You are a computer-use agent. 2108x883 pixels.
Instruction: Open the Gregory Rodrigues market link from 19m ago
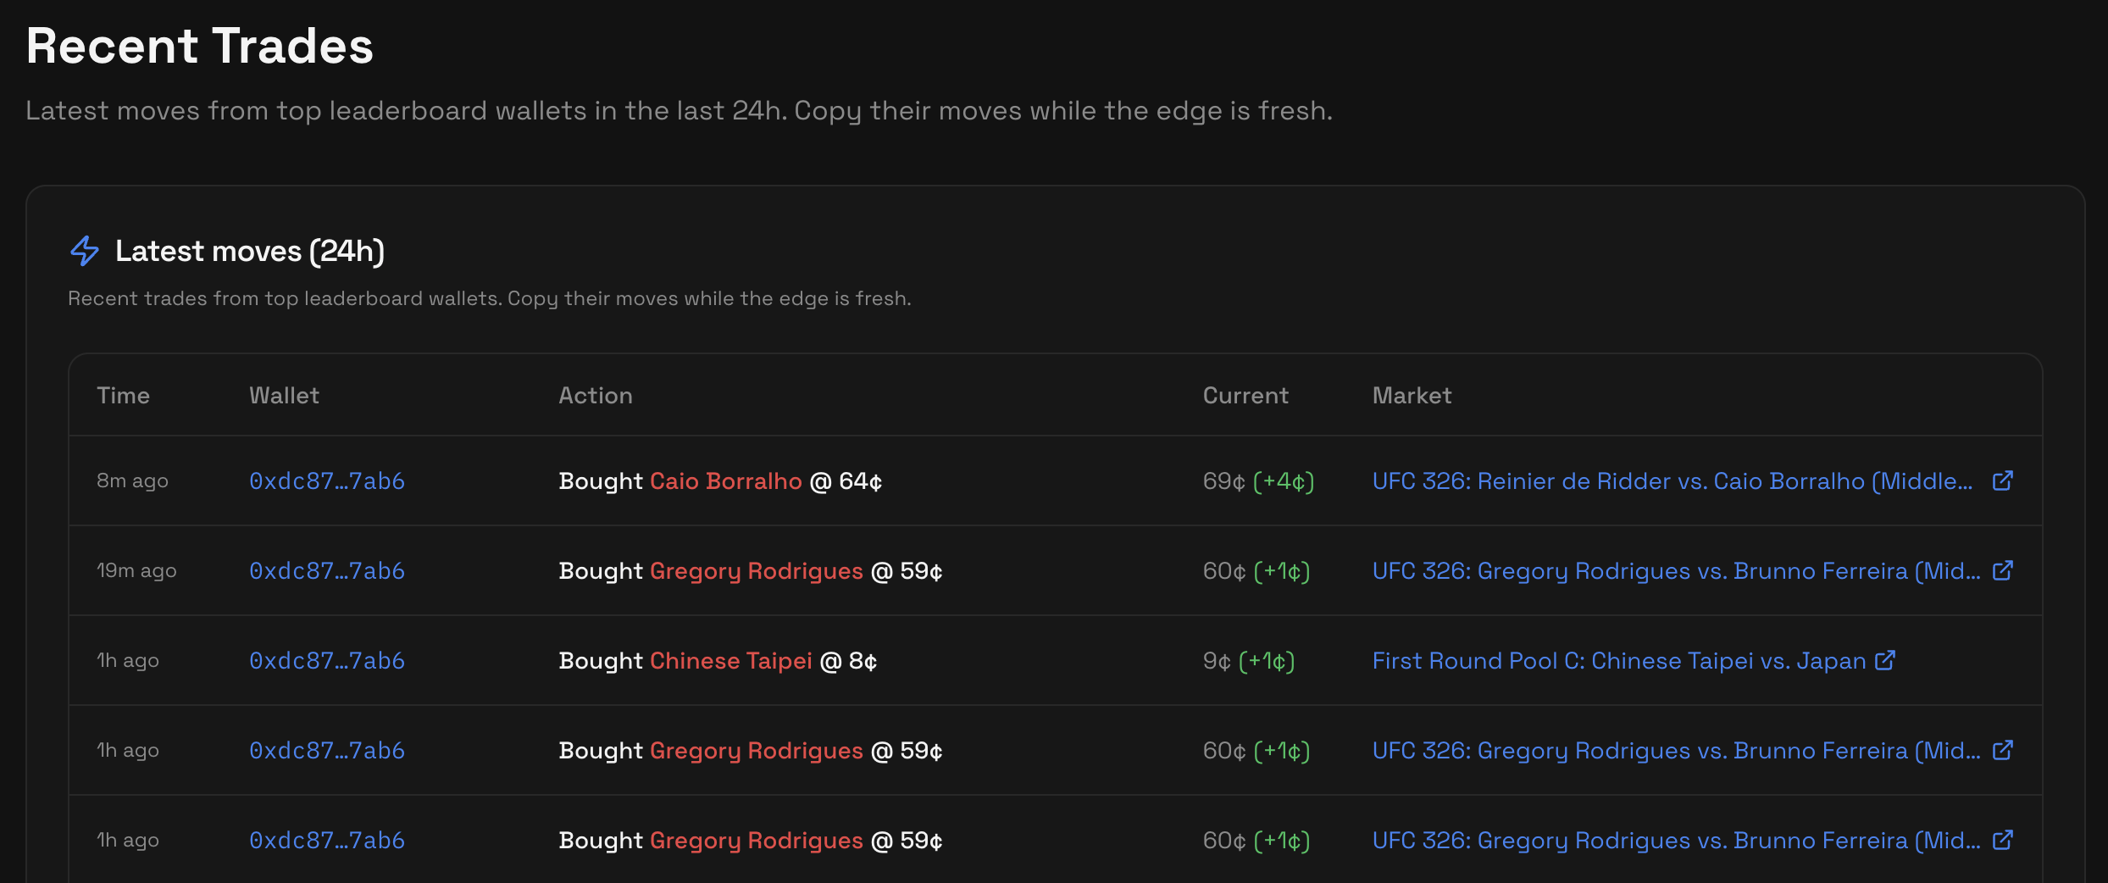[x=1676, y=570]
